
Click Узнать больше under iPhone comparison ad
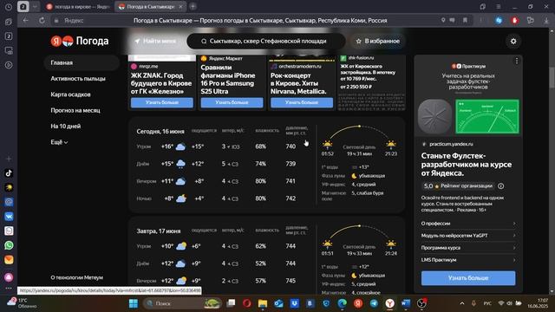[x=232, y=102]
